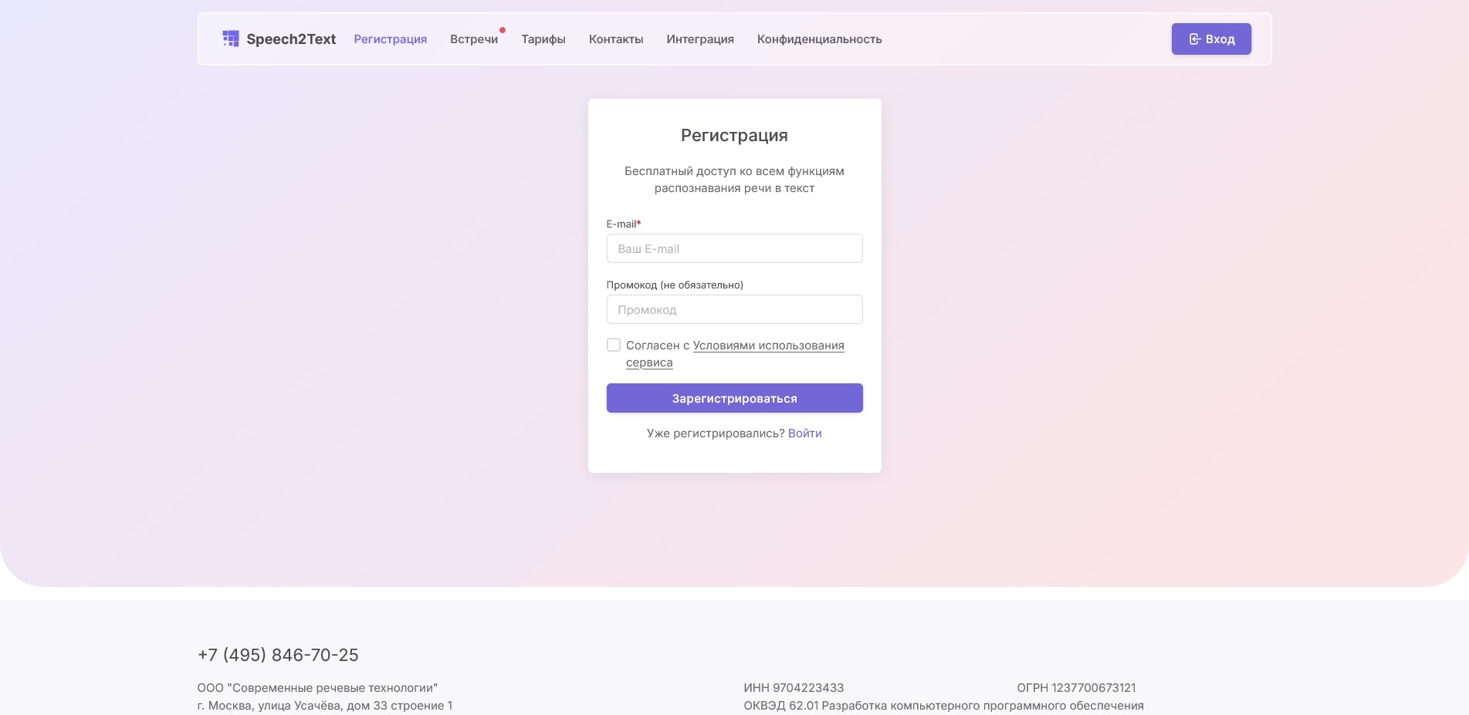The image size is (1469, 715).
Task: Click into the Промокод input field
Action: 734,309
